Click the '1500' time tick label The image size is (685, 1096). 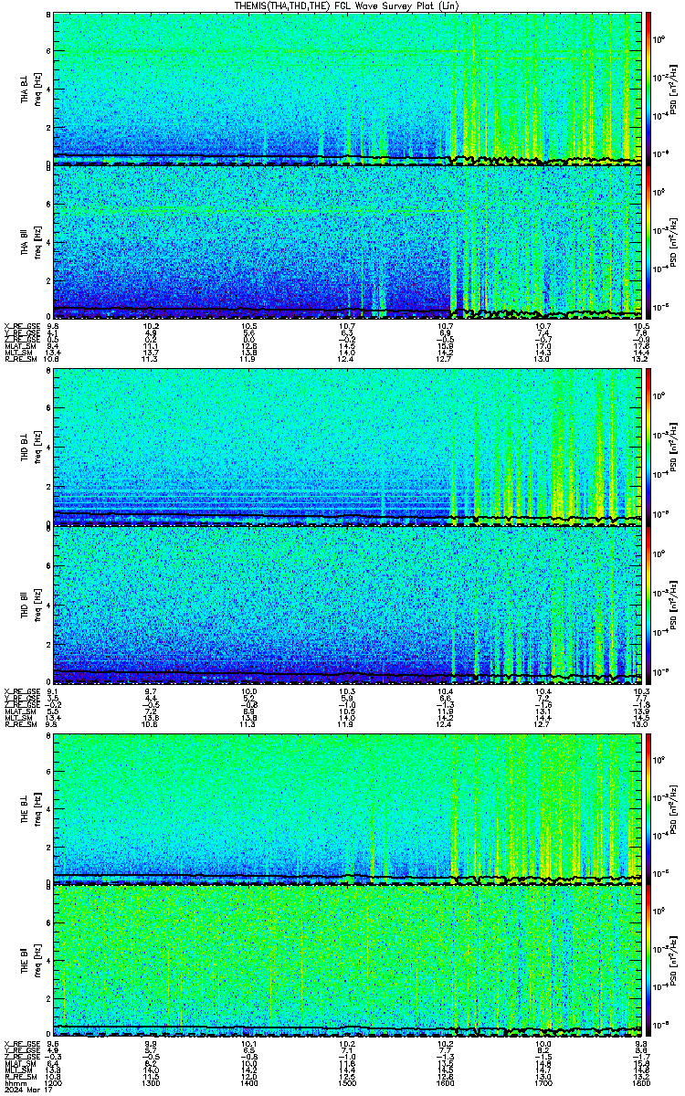pos(347,1081)
